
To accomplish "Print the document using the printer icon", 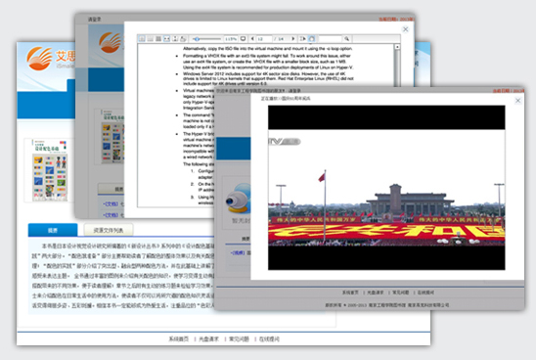I will coord(183,38).
